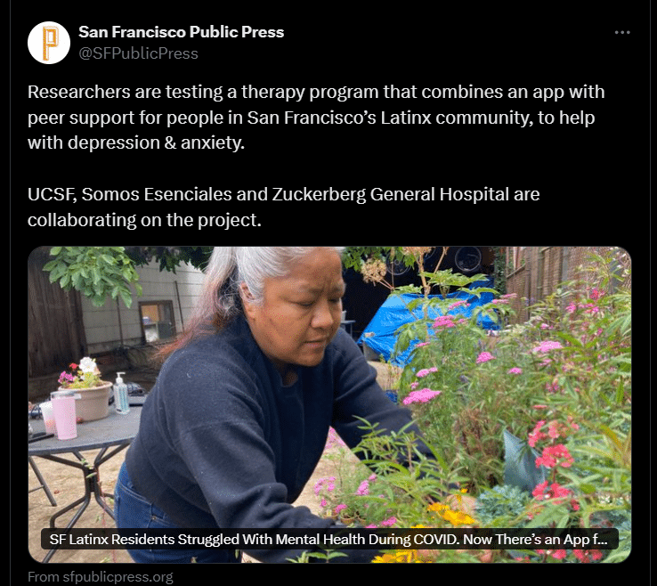Open the three-dot more options menu
The width and height of the screenshot is (657, 586).
622,32
